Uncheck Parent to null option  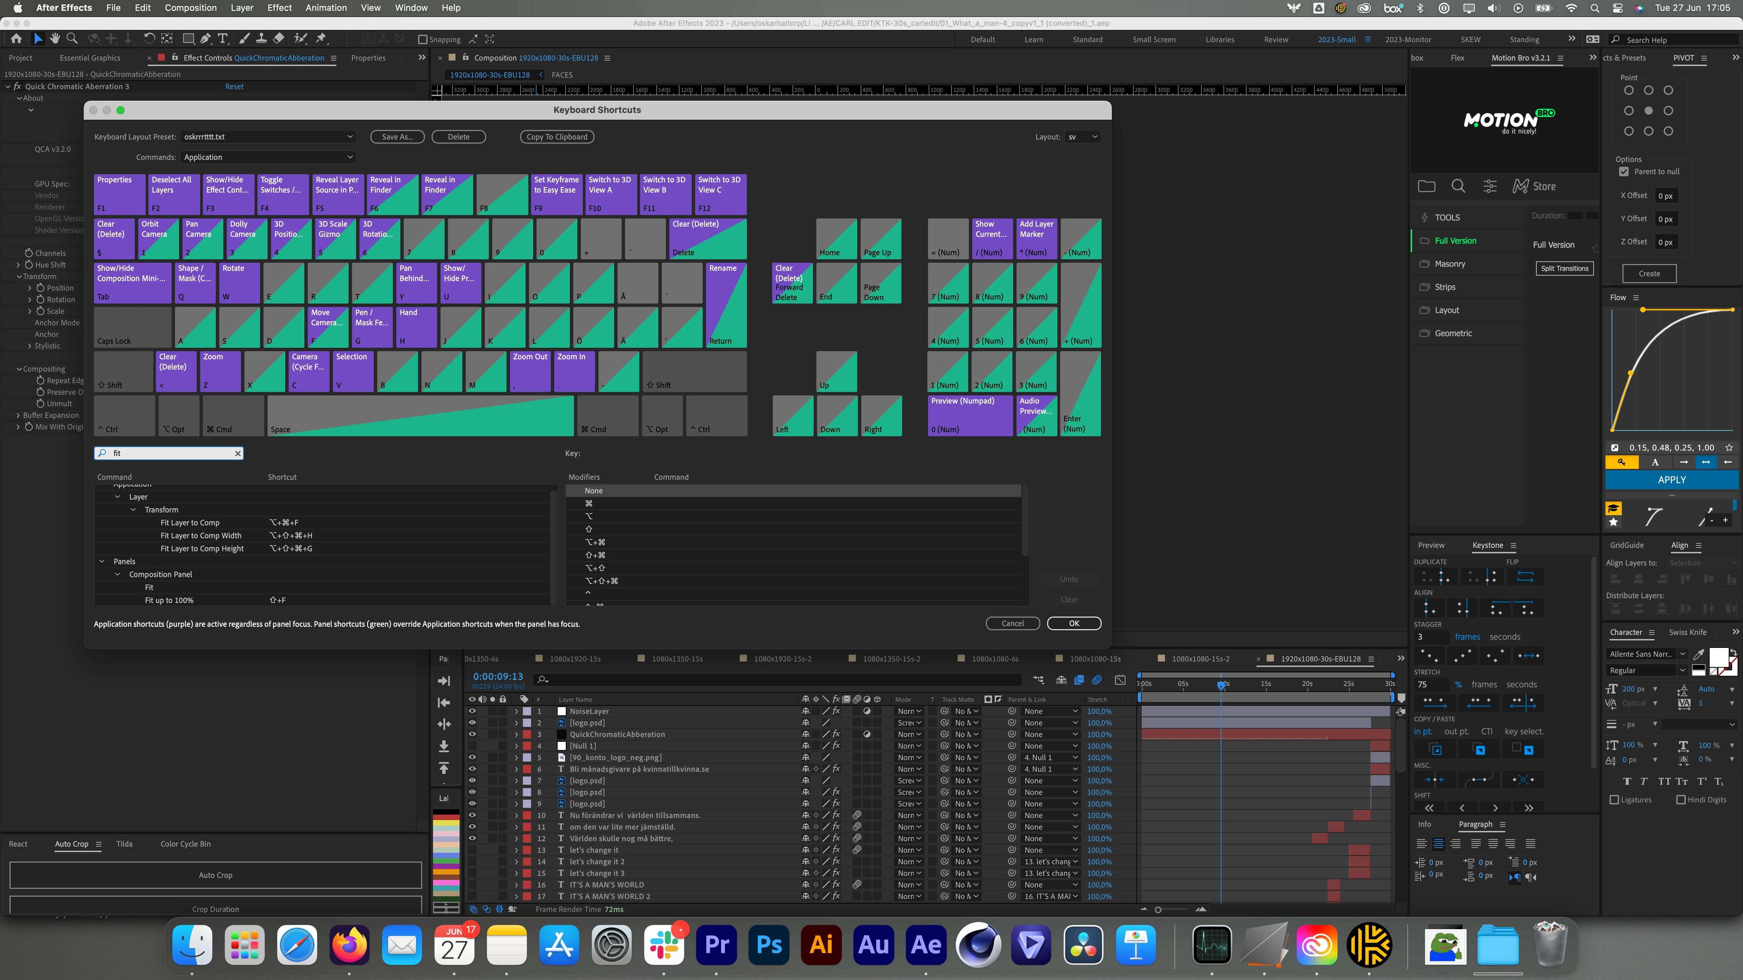(x=1624, y=172)
